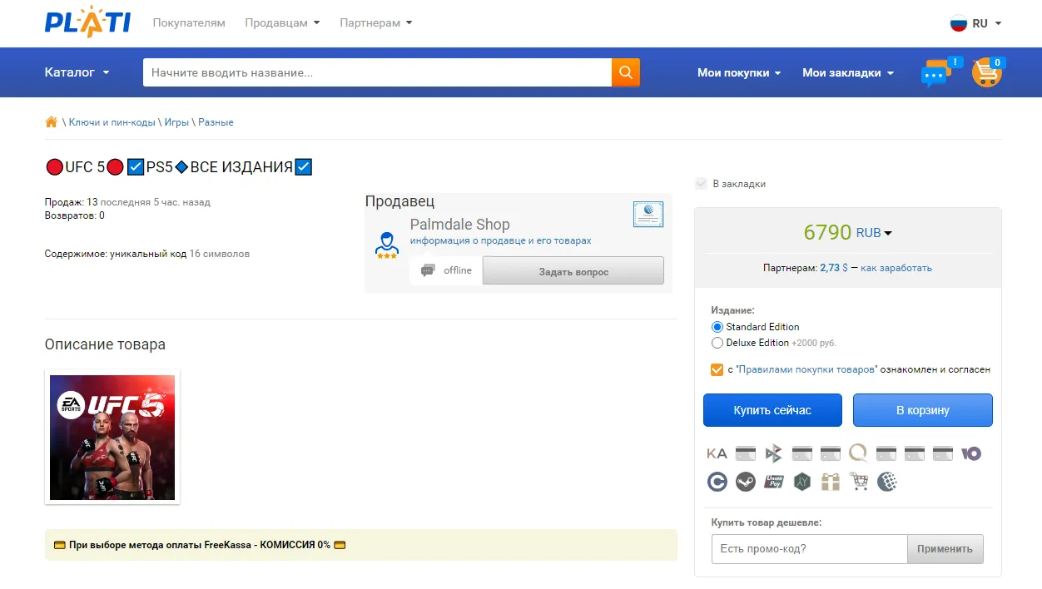
Task: Expand the Партнерам menu
Action: pyautogui.click(x=375, y=22)
